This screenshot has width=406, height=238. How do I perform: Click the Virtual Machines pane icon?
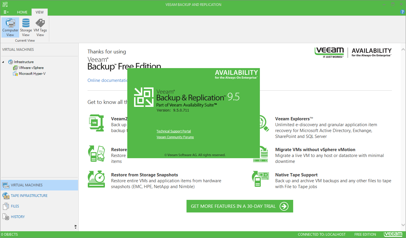(6, 185)
